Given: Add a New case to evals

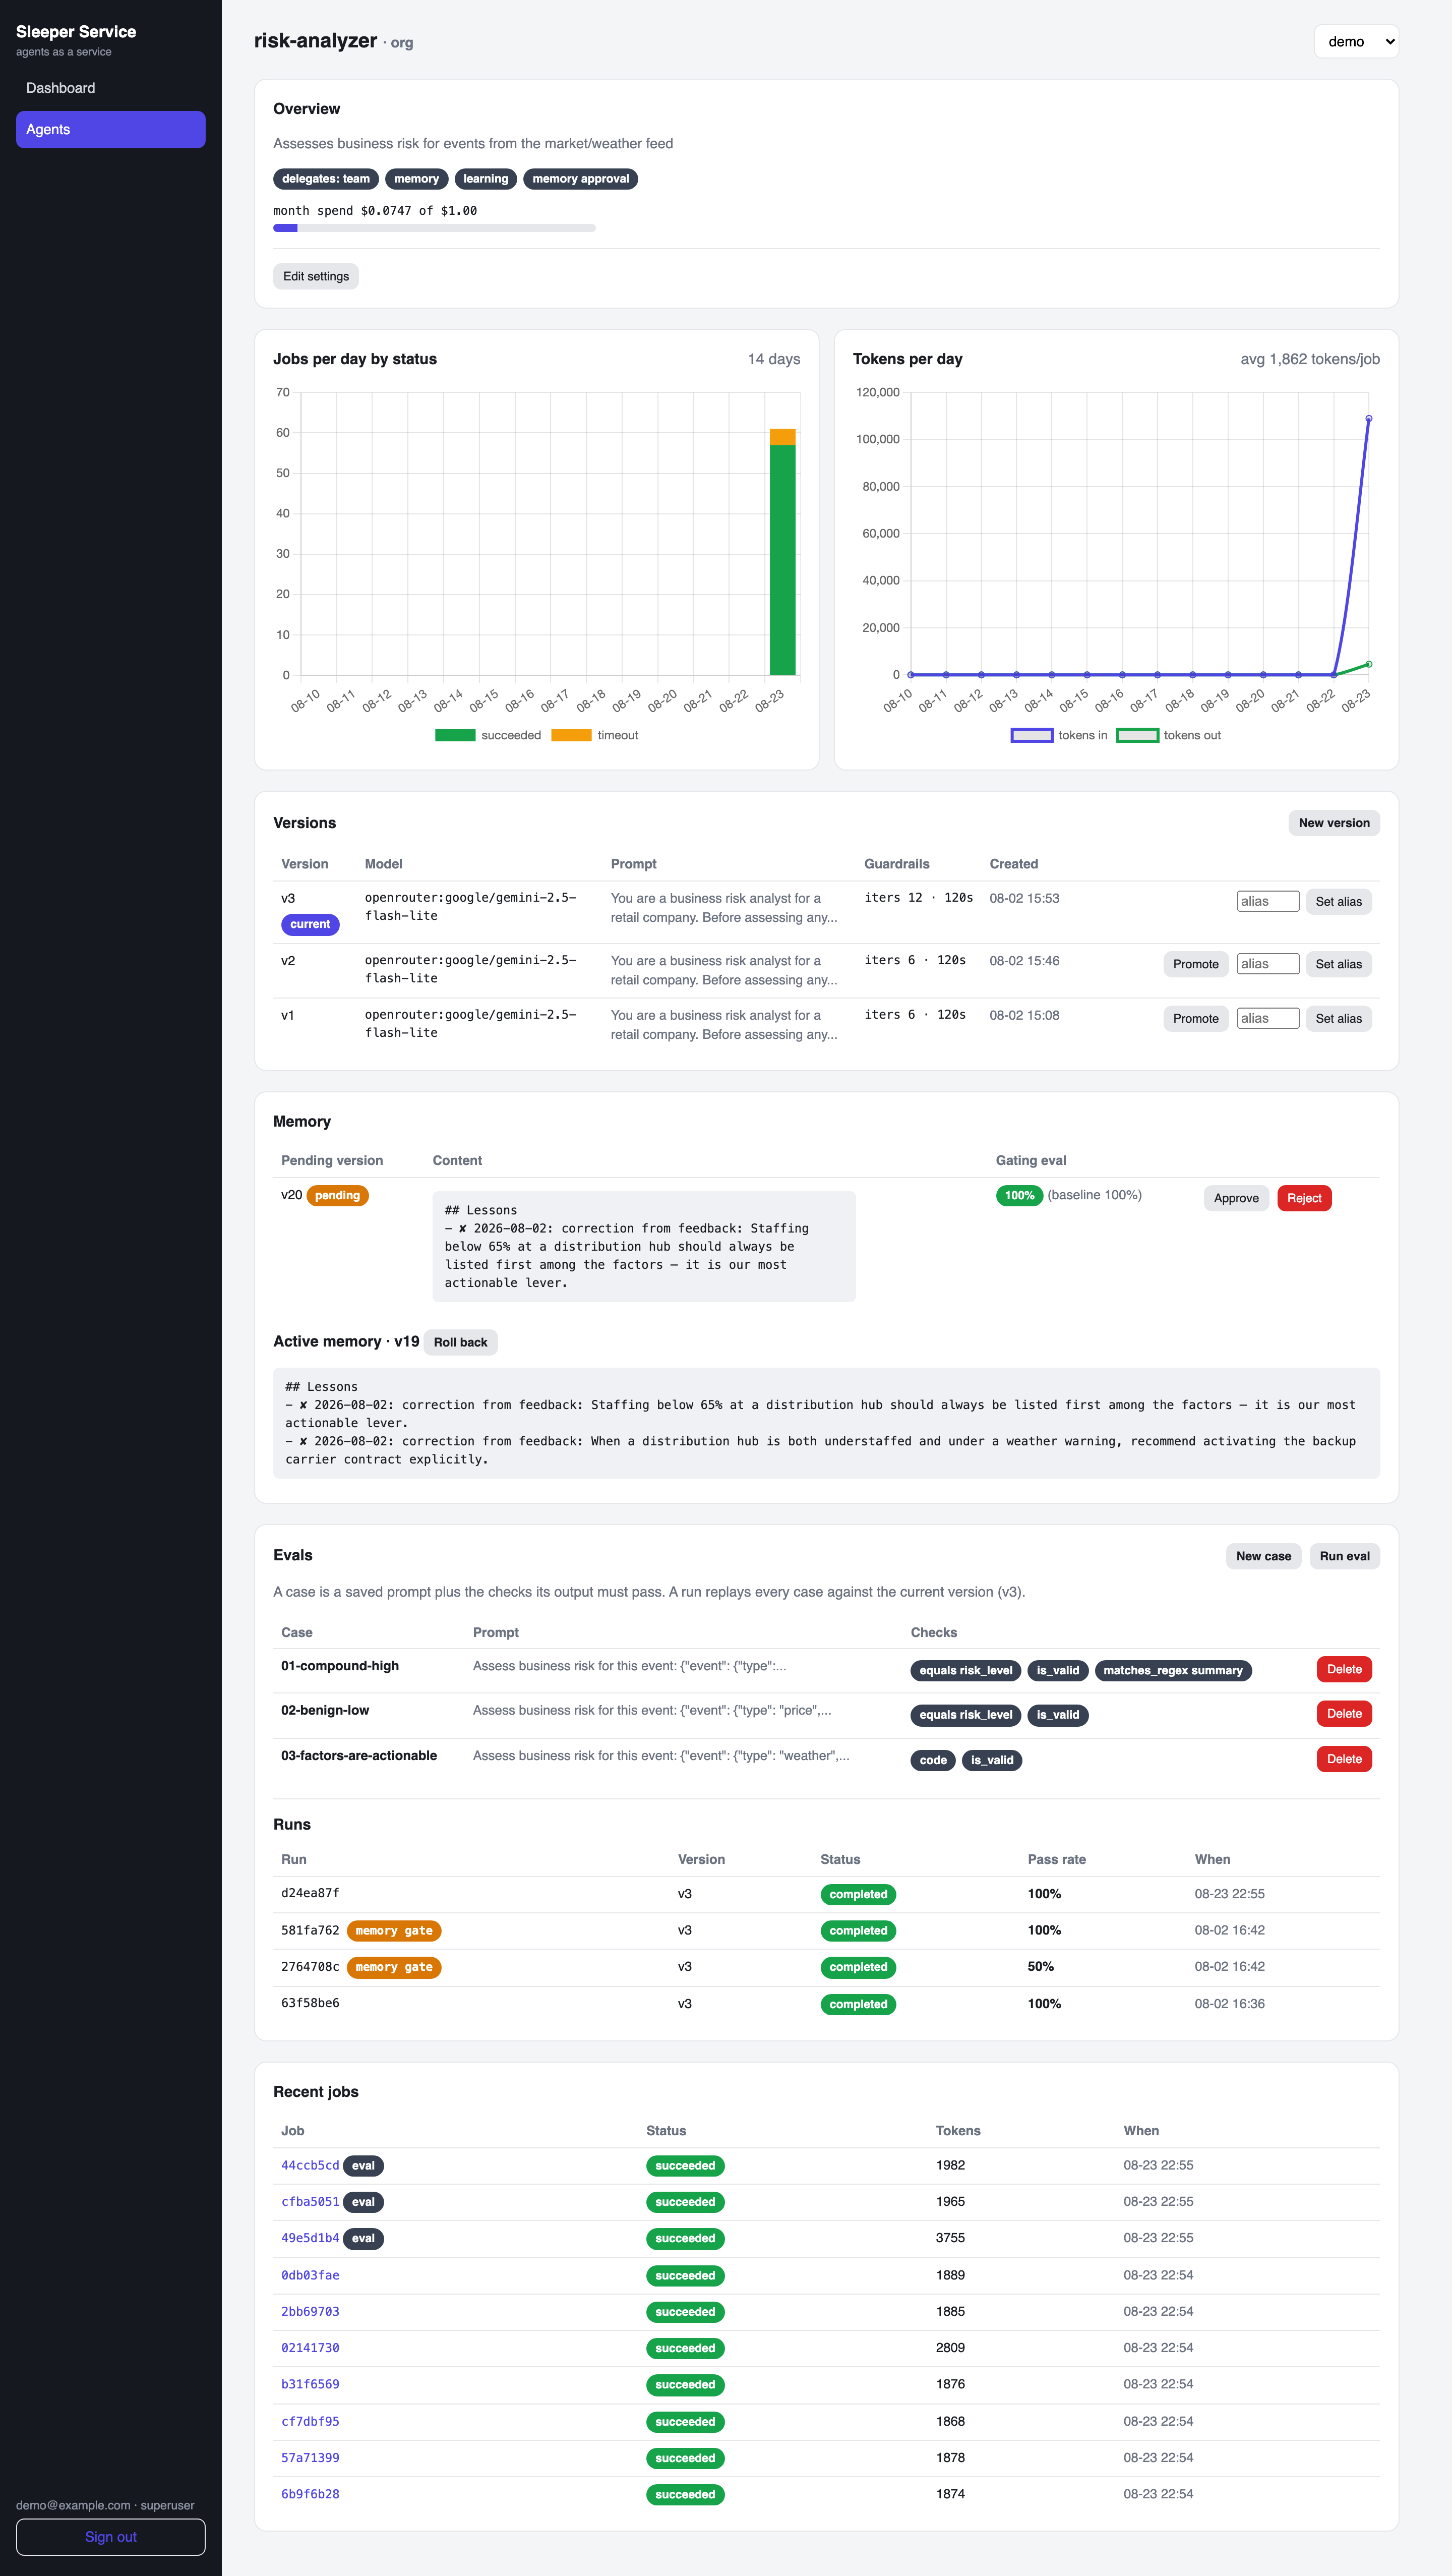Looking at the screenshot, I should (x=1263, y=1557).
